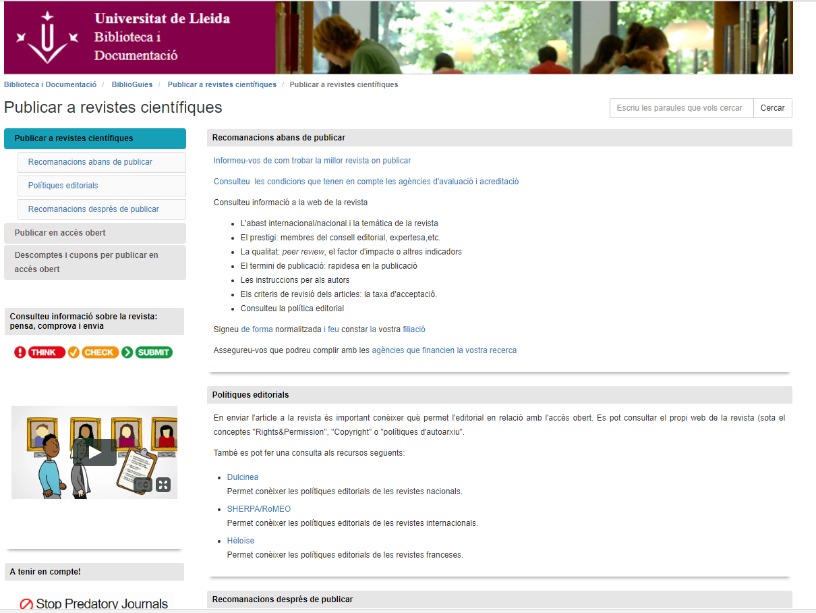
Task: Click the Universitat de Lleida logo
Action: pos(46,38)
